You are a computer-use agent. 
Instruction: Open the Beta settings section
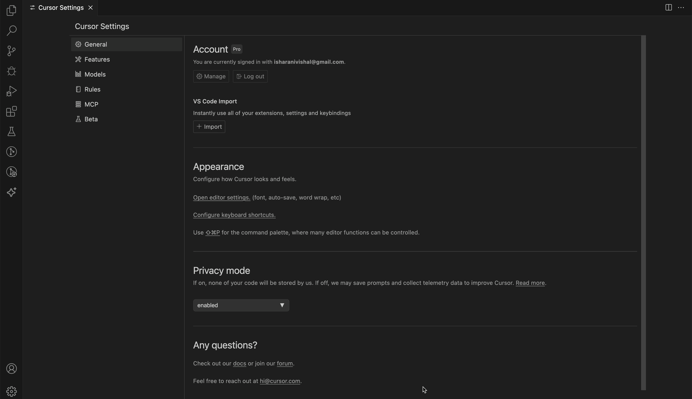(x=127, y=119)
